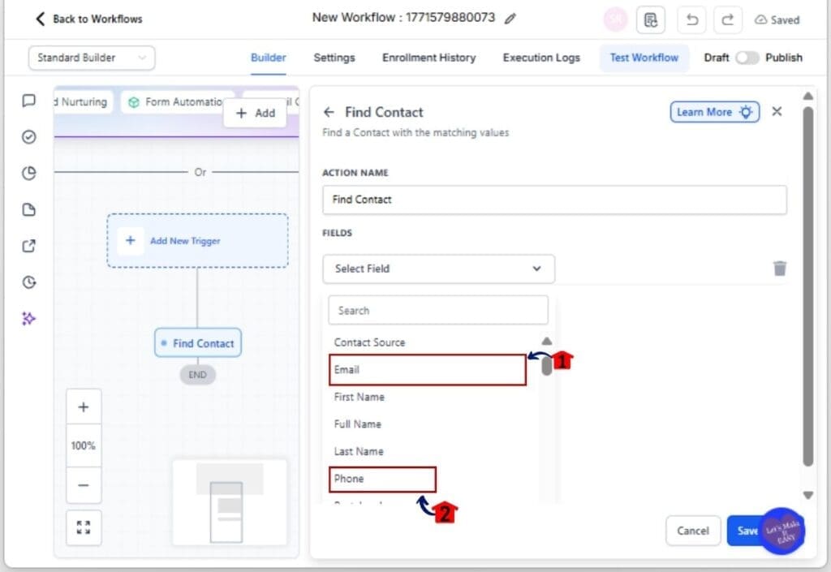
Task: Open the clock history icon in the sidebar
Action: [28, 282]
